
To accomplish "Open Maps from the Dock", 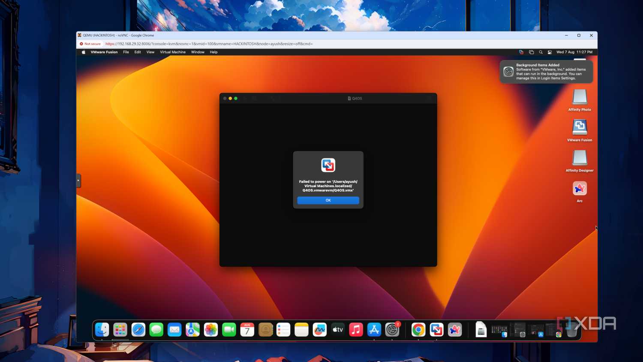I will [x=193, y=329].
